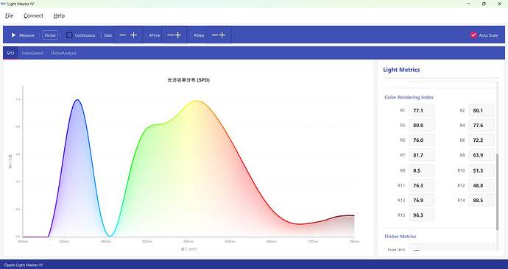This screenshot has height=269, width=508.
Task: Click the R15 value 96.3
Action: click(422, 215)
